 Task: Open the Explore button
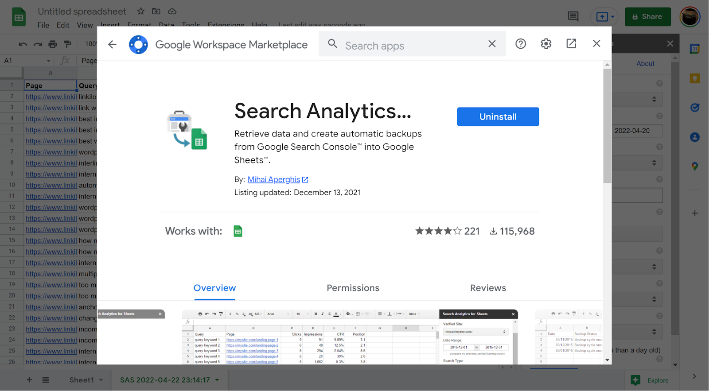click(x=651, y=380)
